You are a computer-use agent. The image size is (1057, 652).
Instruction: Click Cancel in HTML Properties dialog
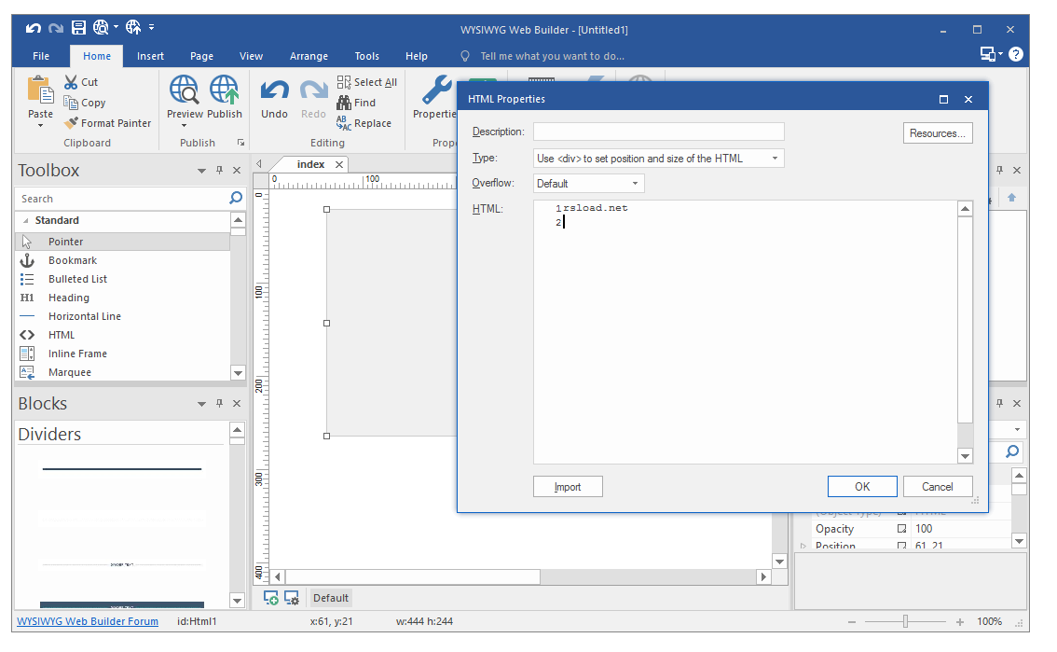point(938,487)
